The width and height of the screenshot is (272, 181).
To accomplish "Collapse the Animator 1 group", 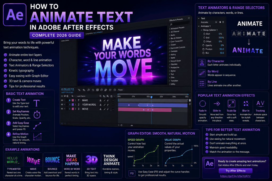I will coord(199,26).
